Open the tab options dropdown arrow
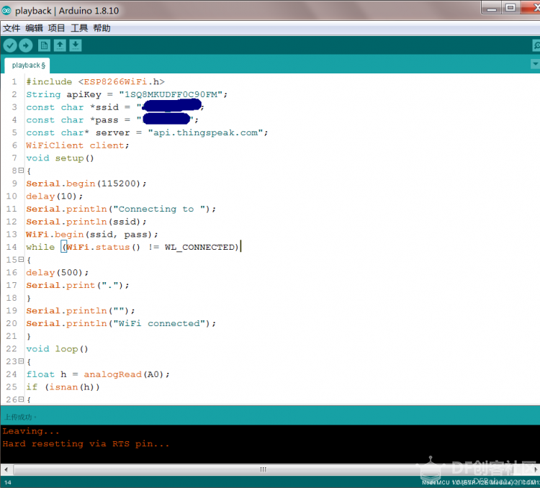Image resolution: width=540 pixels, height=488 pixels. pos(535,64)
